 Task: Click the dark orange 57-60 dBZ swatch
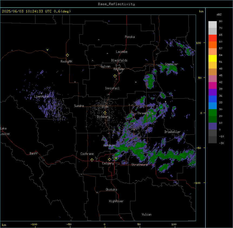pos(212,45)
